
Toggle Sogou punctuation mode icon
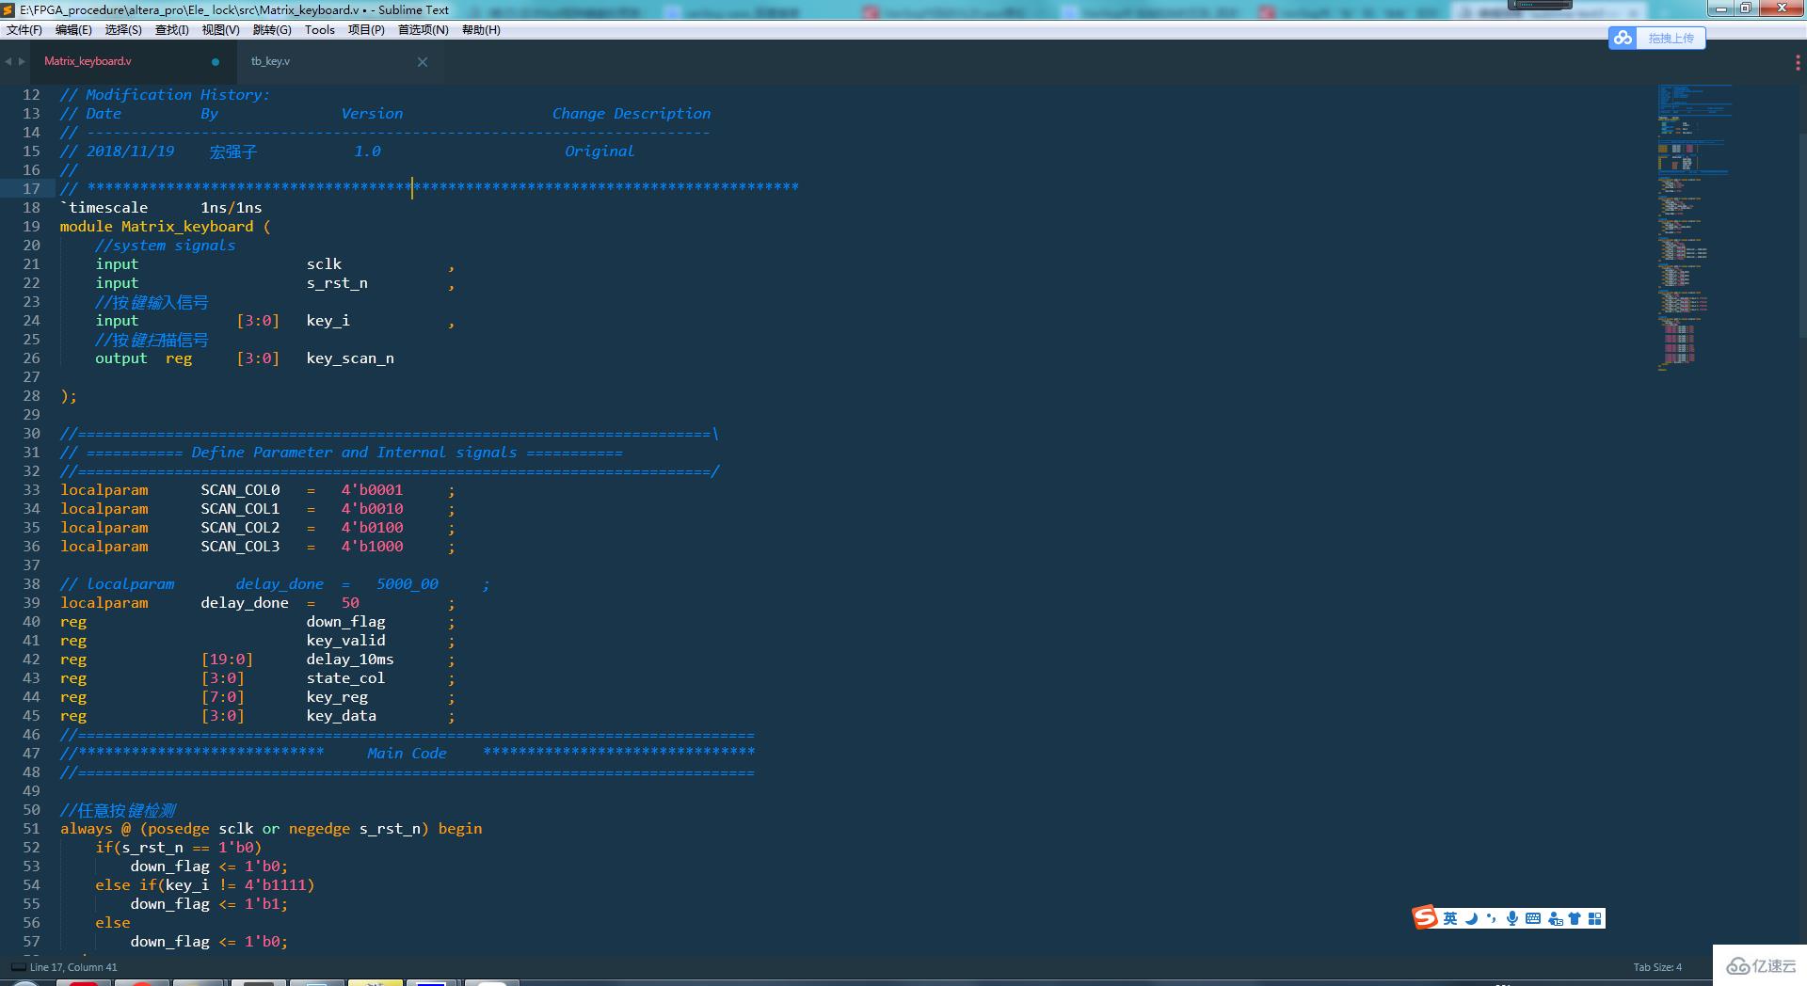coord(1491,918)
